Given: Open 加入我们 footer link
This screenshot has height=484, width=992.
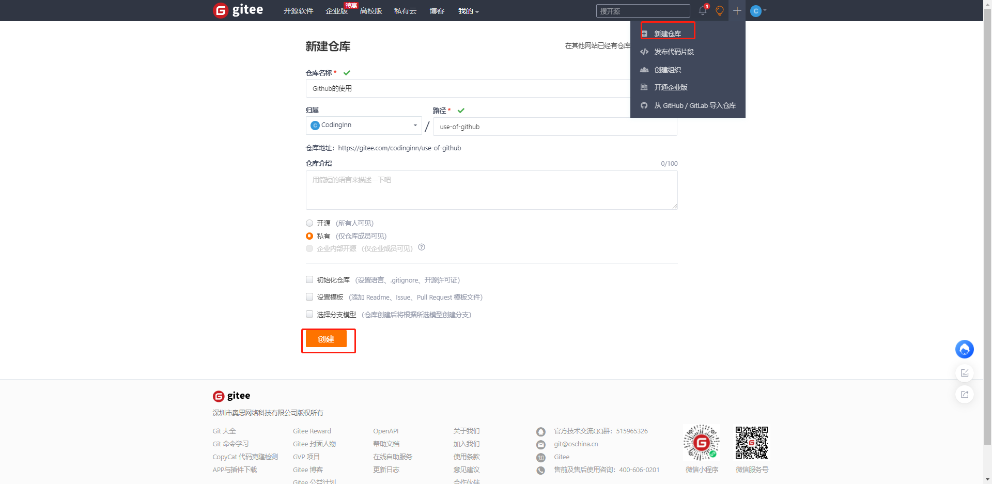Looking at the screenshot, I should [x=467, y=444].
